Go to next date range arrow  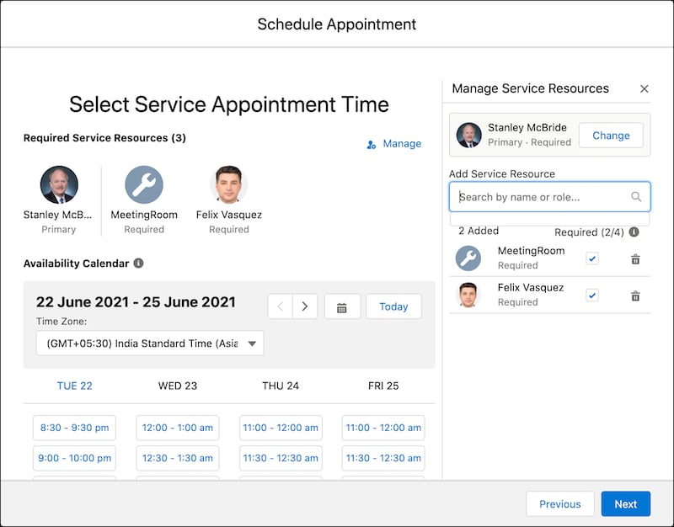[x=305, y=306]
